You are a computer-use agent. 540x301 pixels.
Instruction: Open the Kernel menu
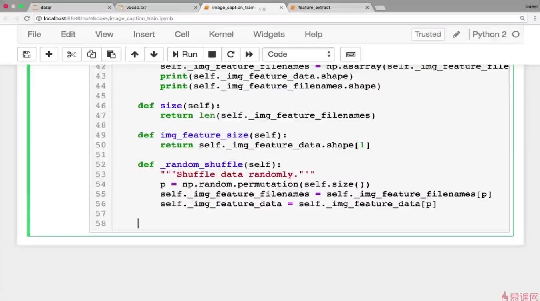(x=221, y=34)
